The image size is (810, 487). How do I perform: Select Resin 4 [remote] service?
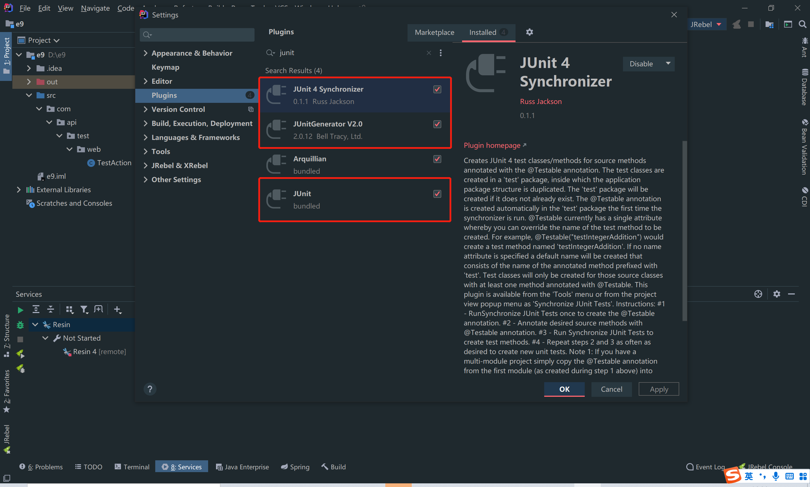pyautogui.click(x=94, y=352)
